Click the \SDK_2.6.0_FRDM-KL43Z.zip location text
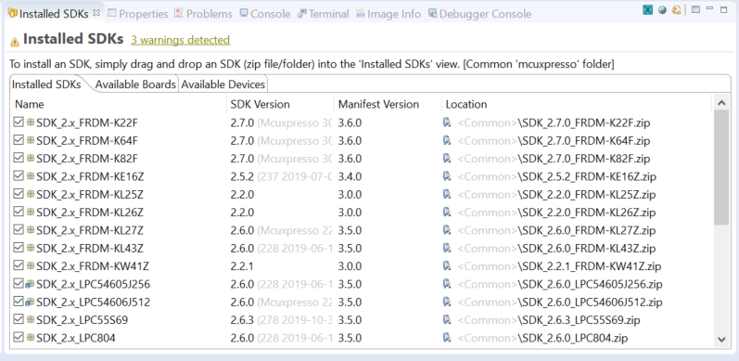Viewport: 739px width, 361px height. pyautogui.click(x=587, y=248)
